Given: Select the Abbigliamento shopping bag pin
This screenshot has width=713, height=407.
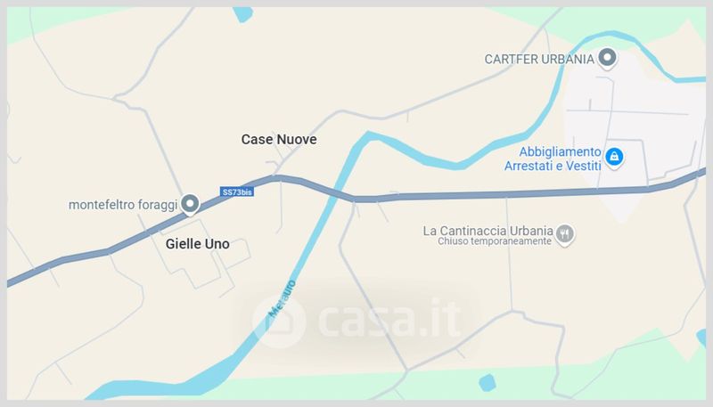Looking at the screenshot, I should (x=614, y=158).
